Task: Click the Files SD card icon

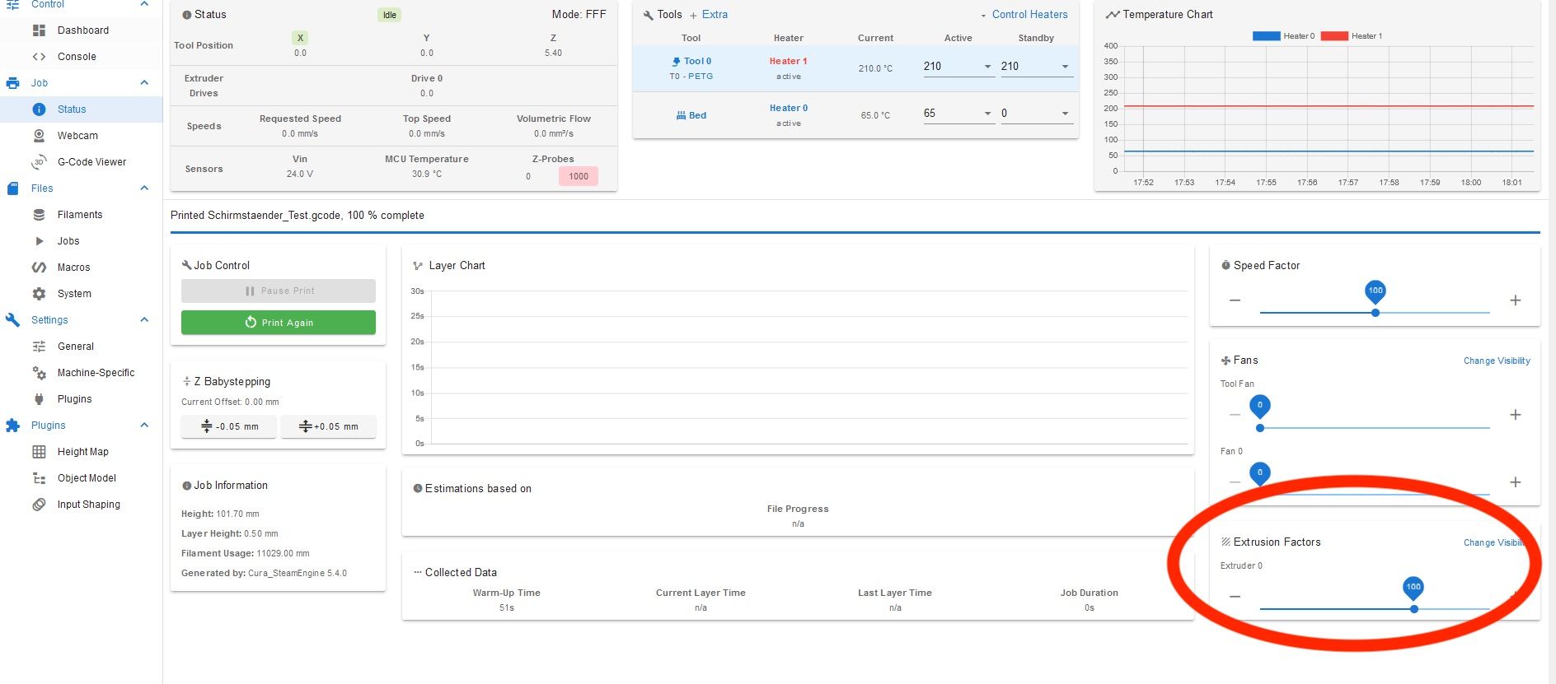Action: 12,188
